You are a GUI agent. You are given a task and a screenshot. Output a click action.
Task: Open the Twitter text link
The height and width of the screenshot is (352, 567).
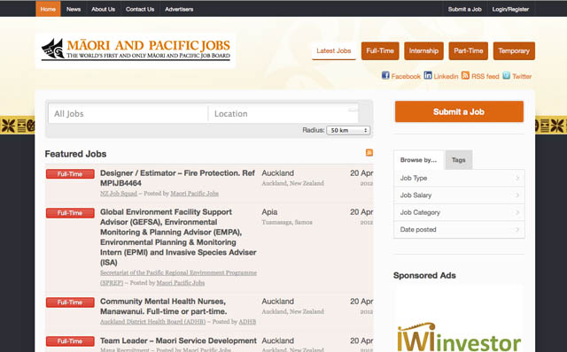point(522,77)
